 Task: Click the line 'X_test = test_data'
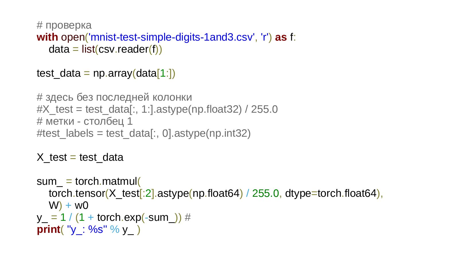click(80, 157)
